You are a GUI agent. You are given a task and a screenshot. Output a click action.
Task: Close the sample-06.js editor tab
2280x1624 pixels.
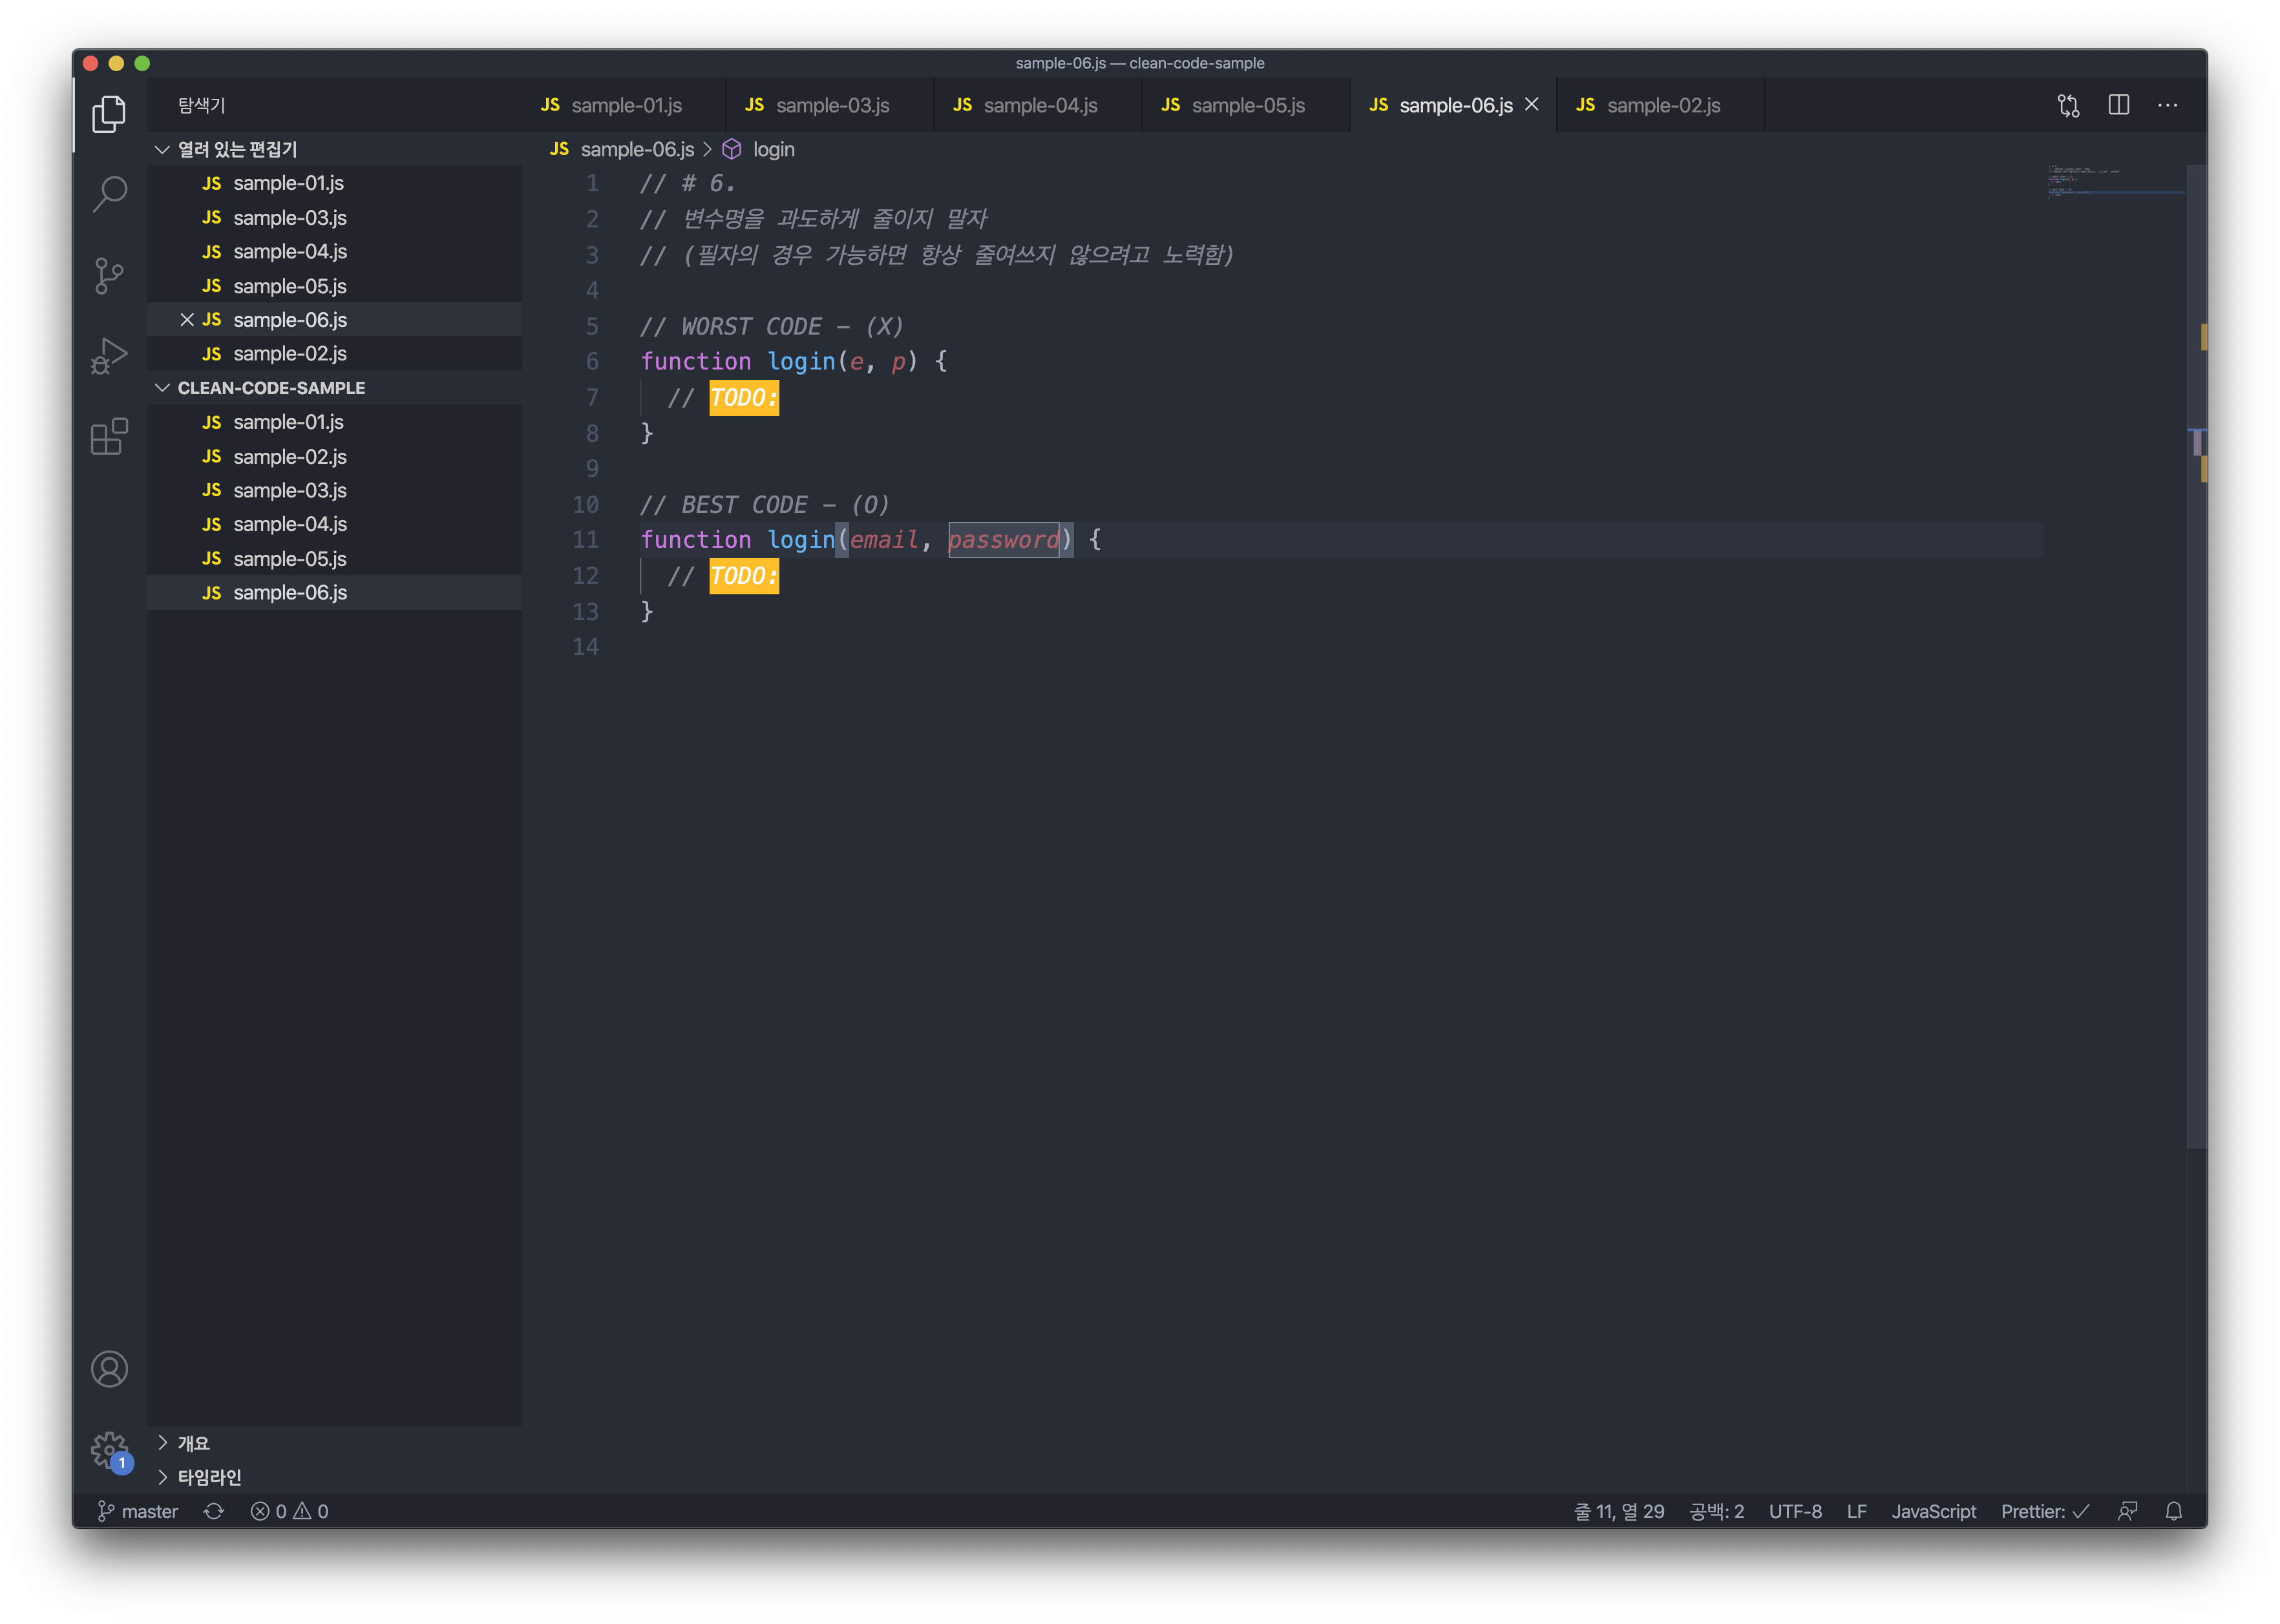point(1532,105)
